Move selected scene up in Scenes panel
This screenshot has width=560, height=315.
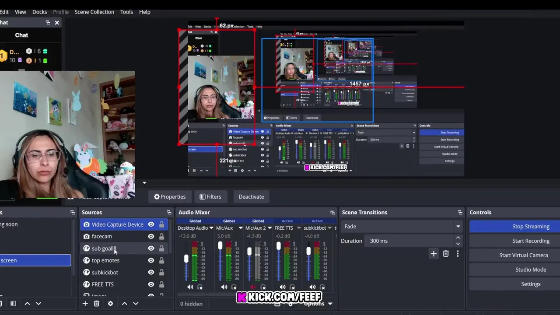[x=27, y=304]
